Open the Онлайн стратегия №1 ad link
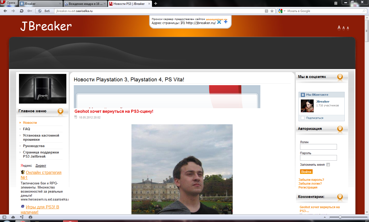The width and height of the screenshot is (369, 222). click(x=41, y=175)
